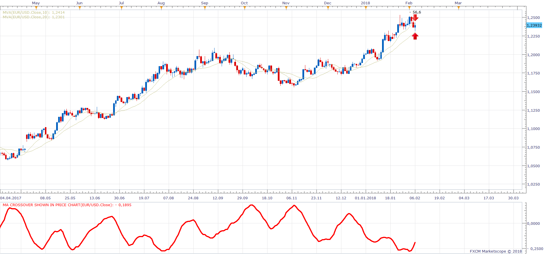Jump to the Jul month marker
545x254 pixels.
[x=121, y=3]
